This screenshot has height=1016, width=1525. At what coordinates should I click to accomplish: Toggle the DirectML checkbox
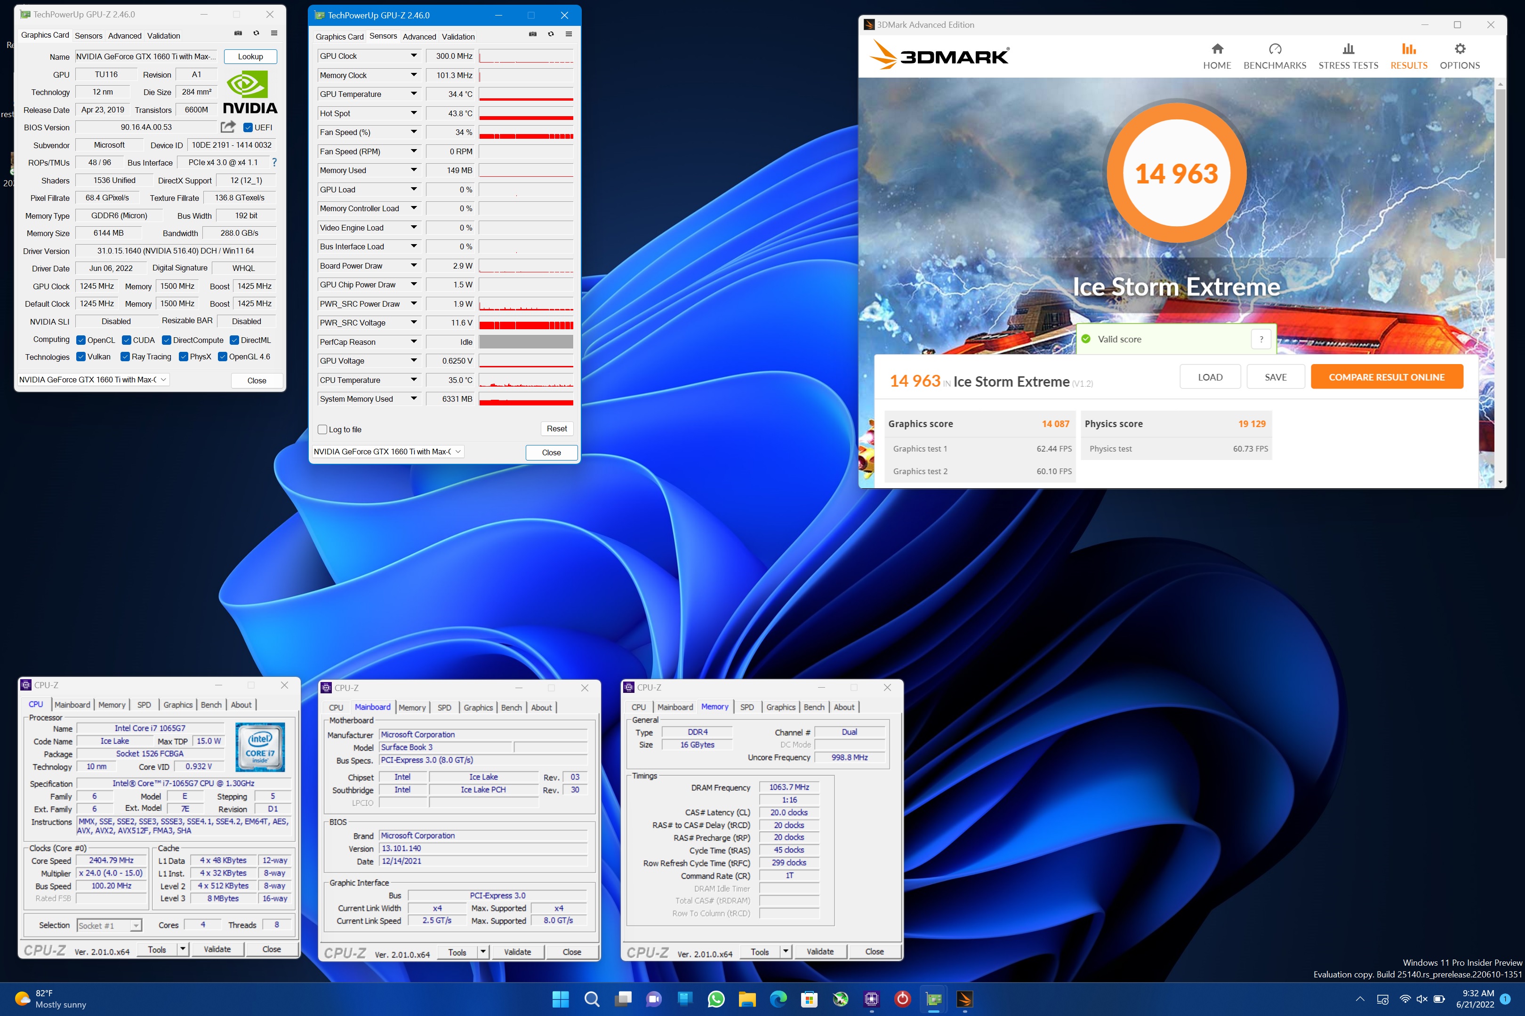pyautogui.click(x=235, y=340)
